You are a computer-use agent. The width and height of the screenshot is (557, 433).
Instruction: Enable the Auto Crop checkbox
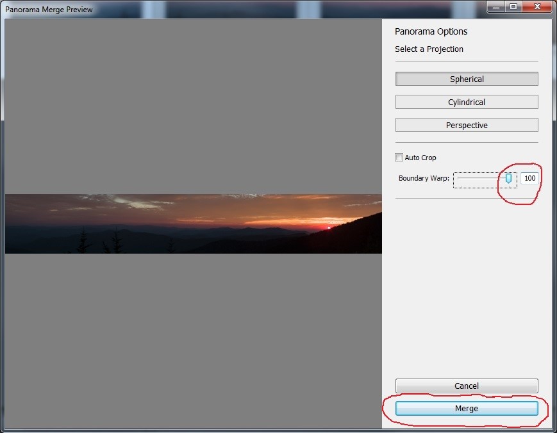(399, 158)
